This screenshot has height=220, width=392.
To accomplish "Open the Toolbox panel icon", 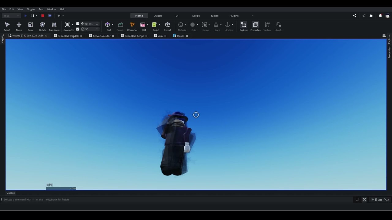I will (267, 25).
